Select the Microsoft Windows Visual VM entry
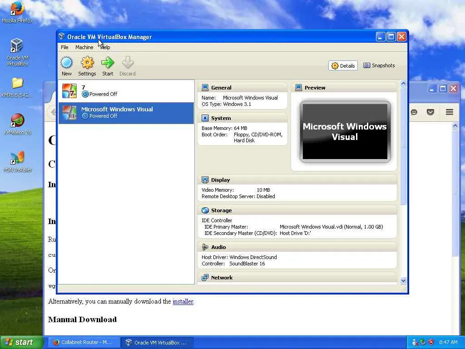Viewport: 465px width, 349px height. click(x=126, y=113)
